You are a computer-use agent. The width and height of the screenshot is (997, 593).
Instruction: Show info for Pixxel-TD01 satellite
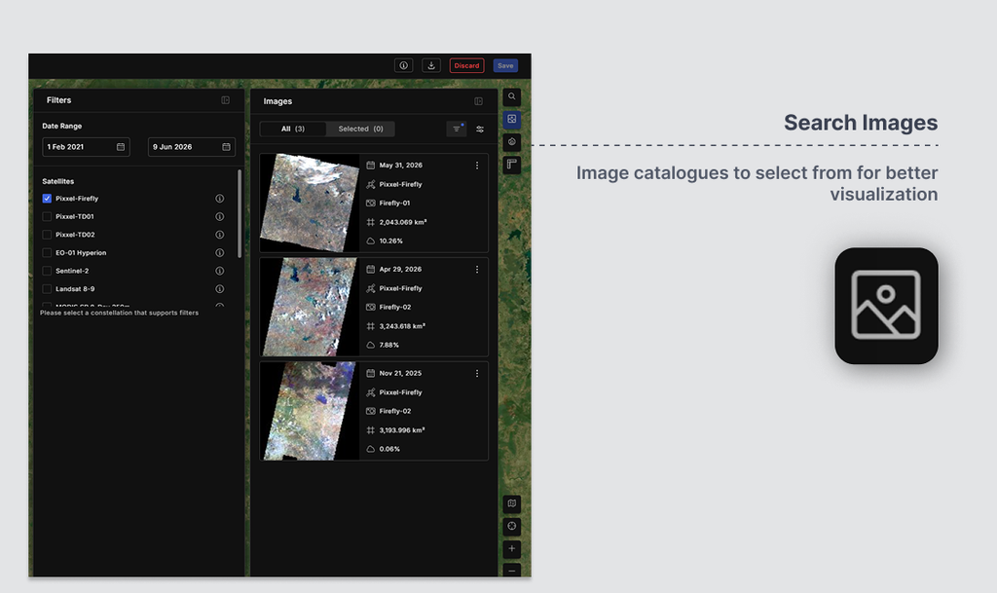(219, 217)
